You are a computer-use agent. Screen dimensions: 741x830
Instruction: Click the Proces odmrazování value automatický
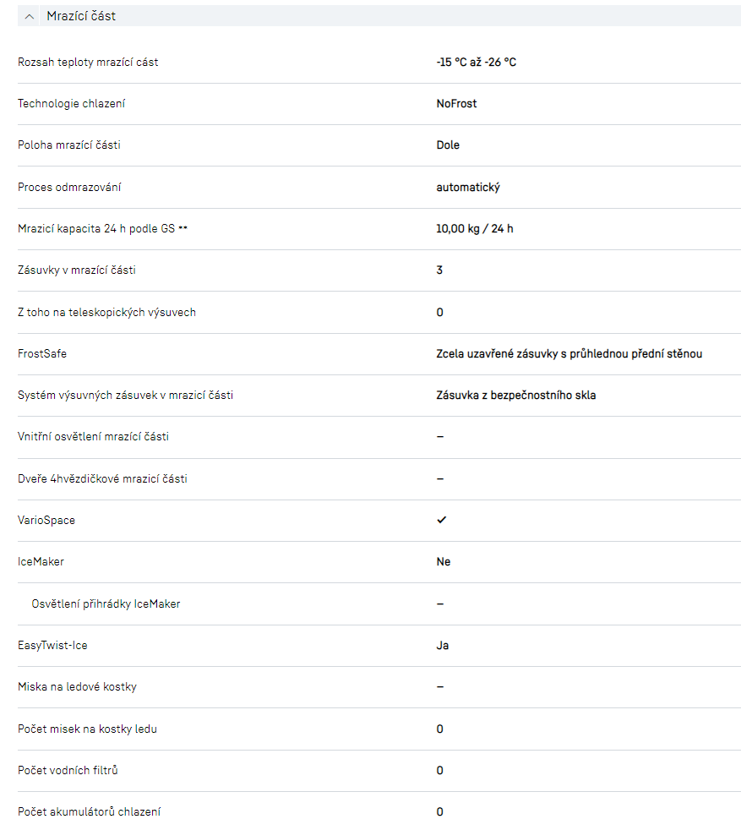tap(468, 187)
